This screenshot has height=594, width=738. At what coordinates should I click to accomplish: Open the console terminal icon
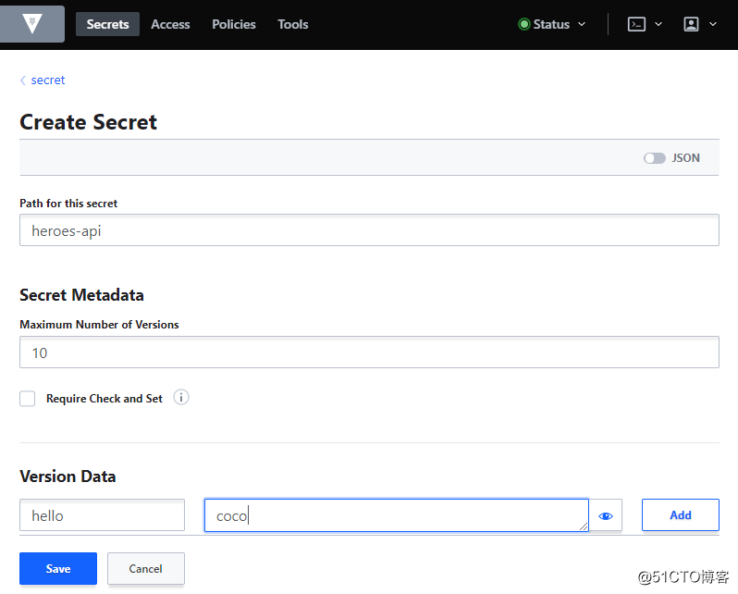coord(636,24)
